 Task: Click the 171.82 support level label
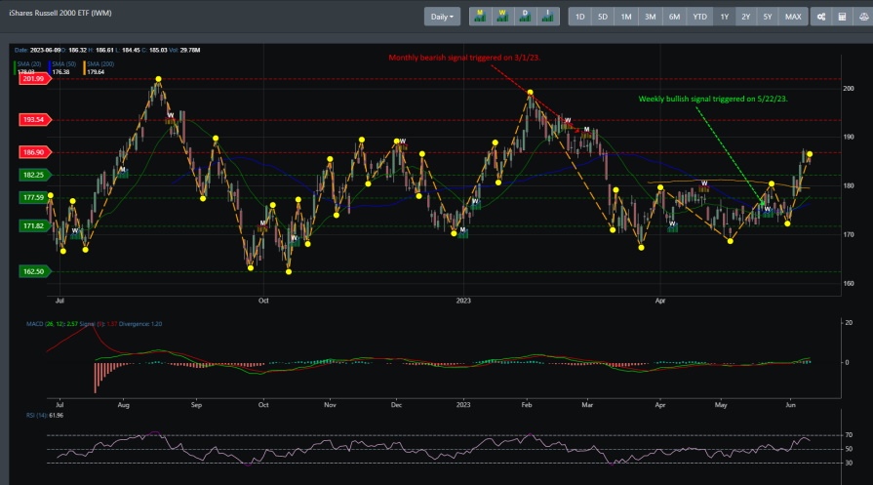click(x=34, y=225)
